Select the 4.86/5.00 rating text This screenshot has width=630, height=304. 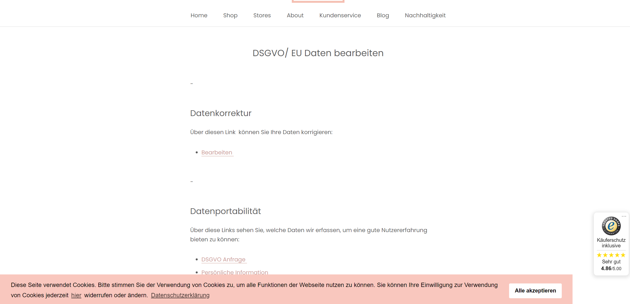611,268
